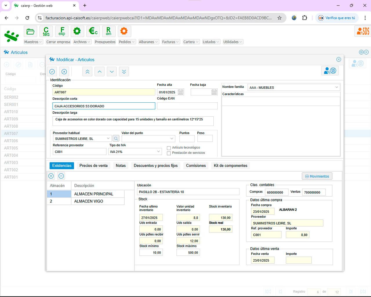Switch to the Precios de venta tab
The height and width of the screenshot is (297, 371).
point(93,166)
